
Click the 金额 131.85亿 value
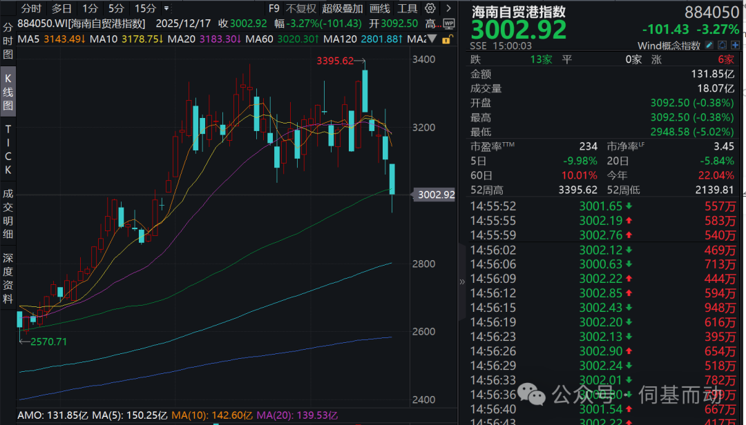tap(713, 74)
